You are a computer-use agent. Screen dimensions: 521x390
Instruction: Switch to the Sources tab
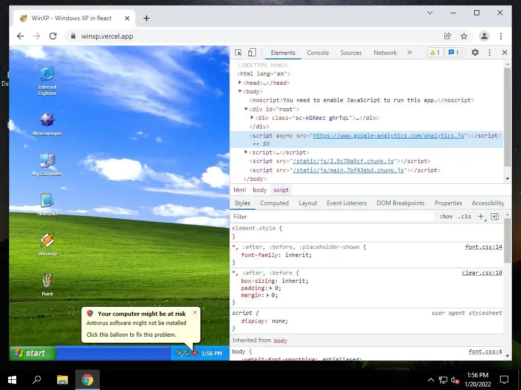click(x=351, y=52)
